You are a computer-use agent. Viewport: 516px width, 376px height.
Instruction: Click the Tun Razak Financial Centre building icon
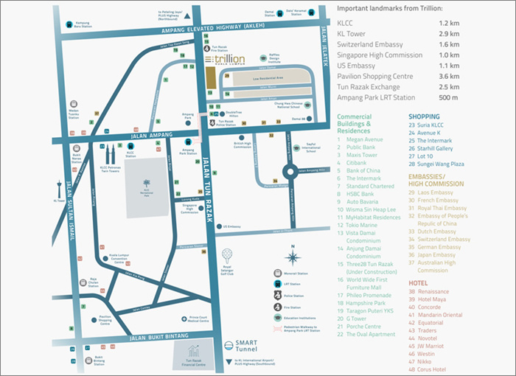point(193,352)
